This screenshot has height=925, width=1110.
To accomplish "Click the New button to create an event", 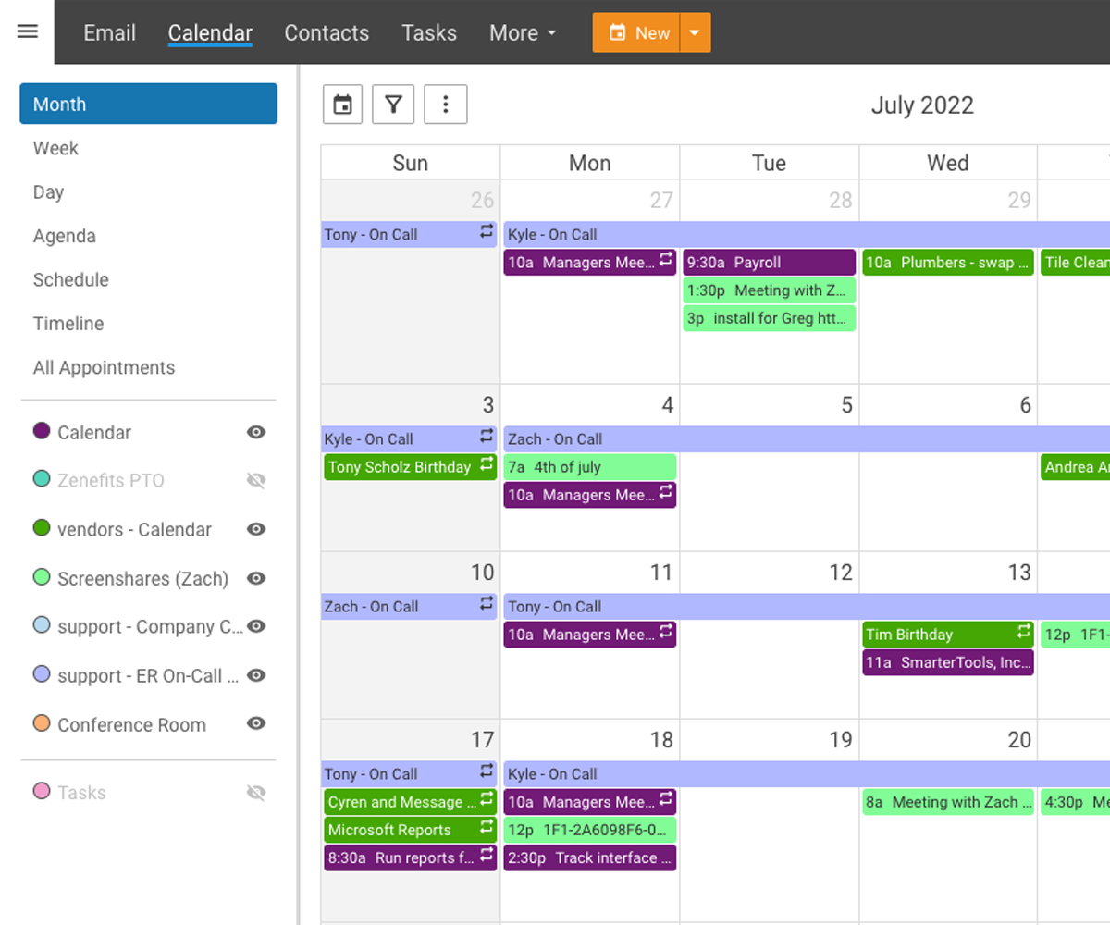I will pyautogui.click(x=637, y=31).
